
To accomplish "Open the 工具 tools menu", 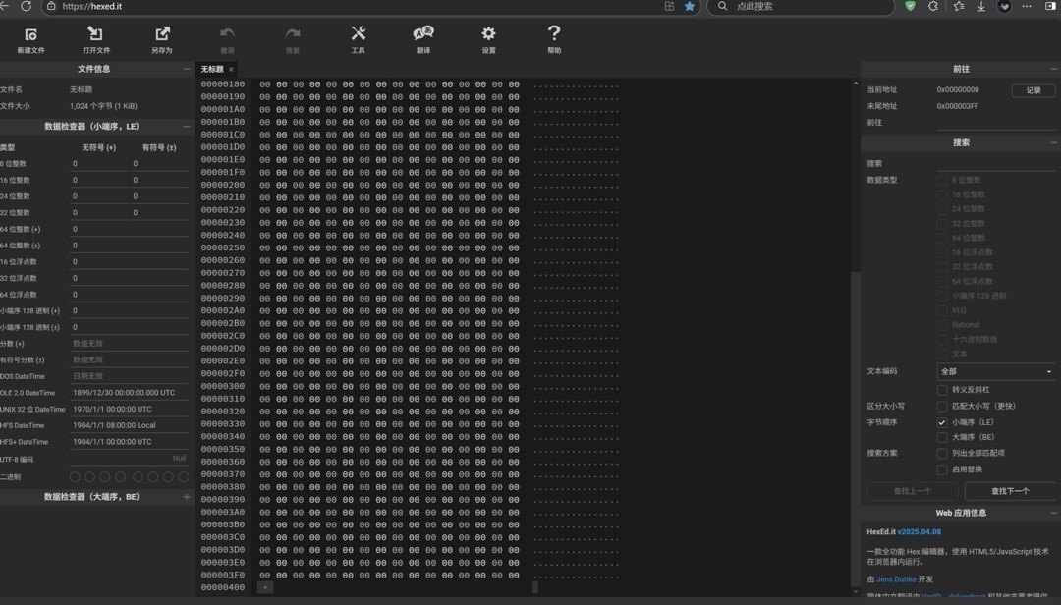I will [358, 40].
